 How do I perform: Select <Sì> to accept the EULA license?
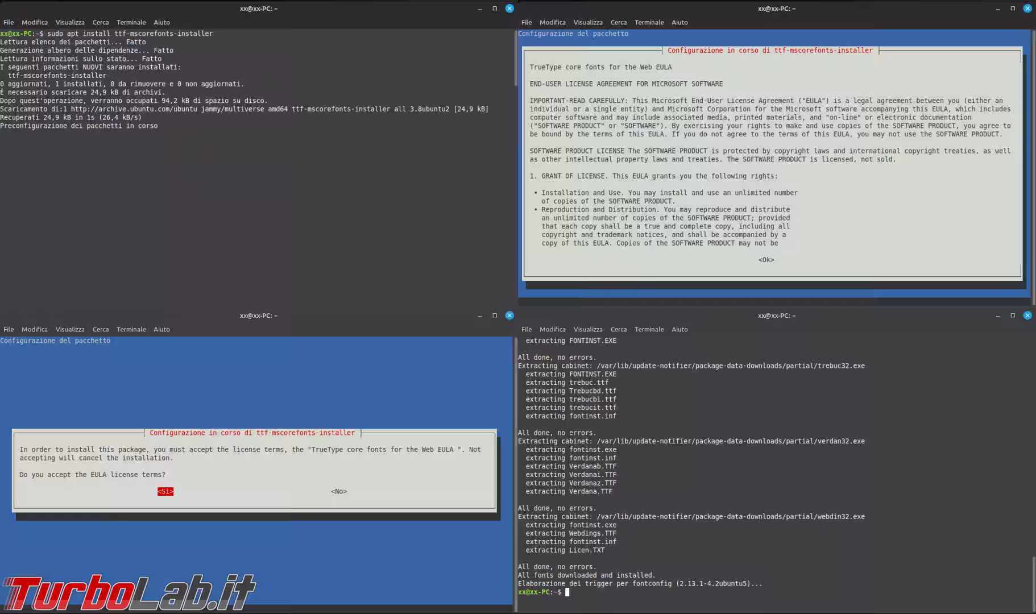[x=165, y=491]
